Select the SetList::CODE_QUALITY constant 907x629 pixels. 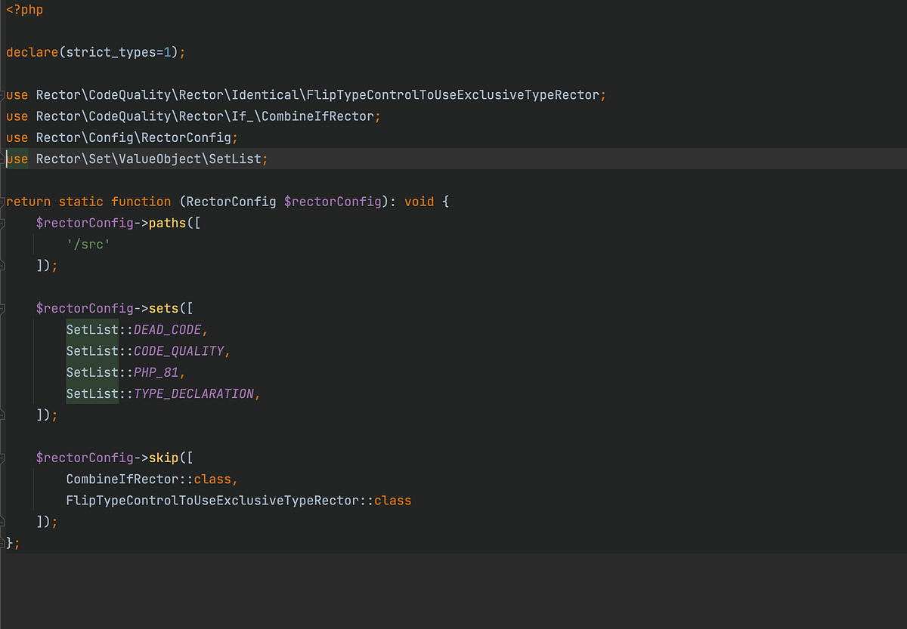click(x=147, y=350)
